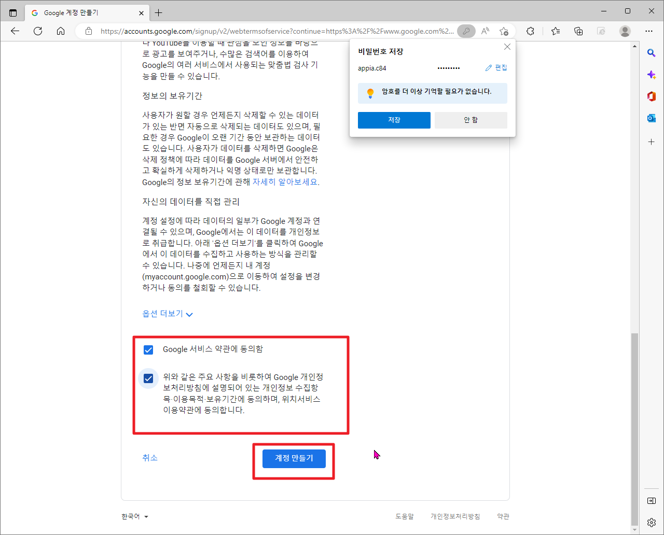Image resolution: width=664 pixels, height=535 pixels.
Task: Click the browser profile avatar
Action: 625,31
